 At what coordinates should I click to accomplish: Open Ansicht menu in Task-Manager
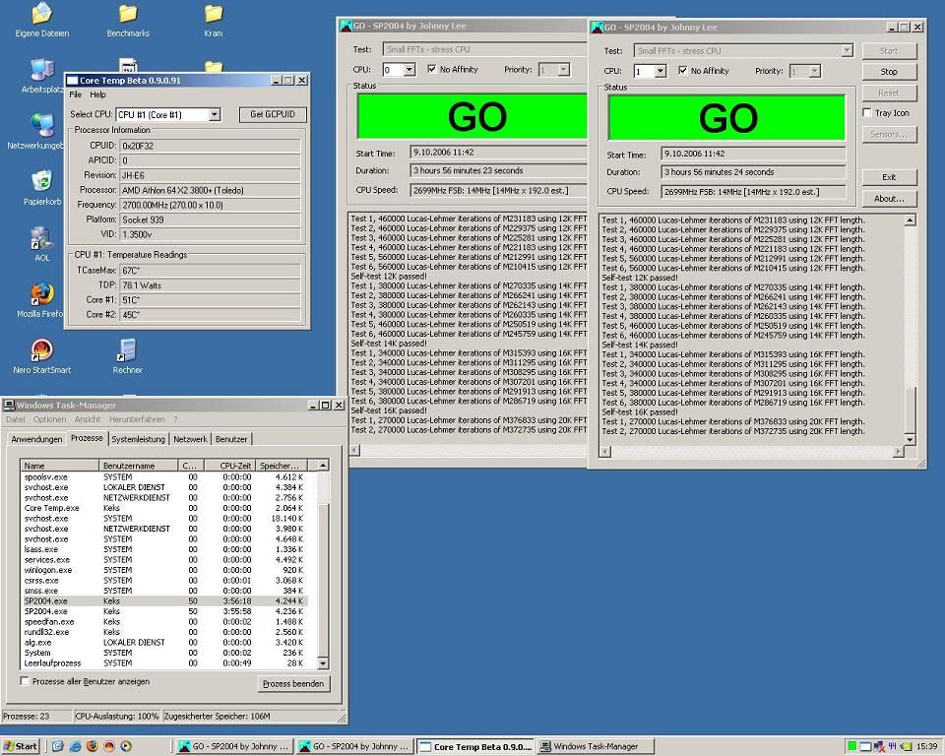click(88, 419)
